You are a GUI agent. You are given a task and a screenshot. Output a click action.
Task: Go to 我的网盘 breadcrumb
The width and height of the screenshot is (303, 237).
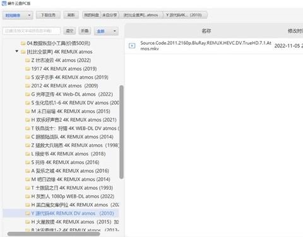(x=92, y=15)
